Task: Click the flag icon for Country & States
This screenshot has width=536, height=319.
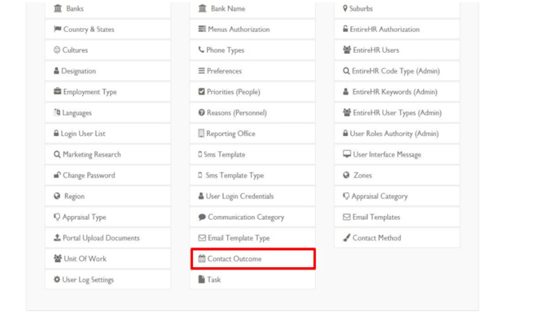Action: pos(58,29)
